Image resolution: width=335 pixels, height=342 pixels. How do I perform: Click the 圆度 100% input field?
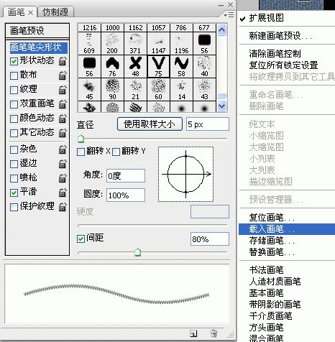point(126,195)
